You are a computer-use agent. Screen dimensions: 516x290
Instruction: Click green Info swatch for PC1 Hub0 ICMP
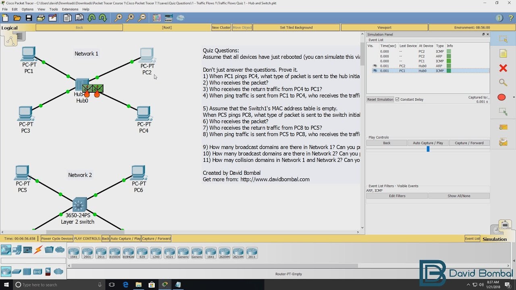click(449, 71)
